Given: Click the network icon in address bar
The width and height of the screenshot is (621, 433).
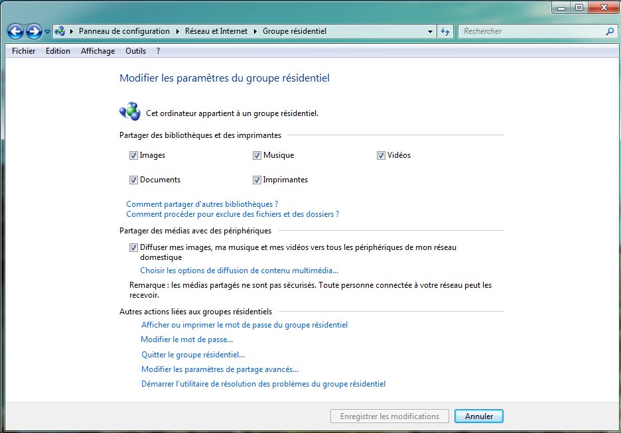Looking at the screenshot, I should pos(60,31).
